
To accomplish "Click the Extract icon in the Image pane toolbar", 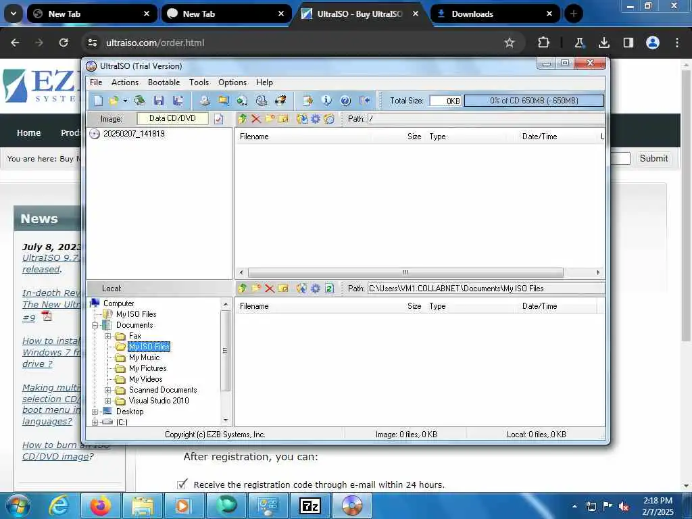I will click(302, 119).
